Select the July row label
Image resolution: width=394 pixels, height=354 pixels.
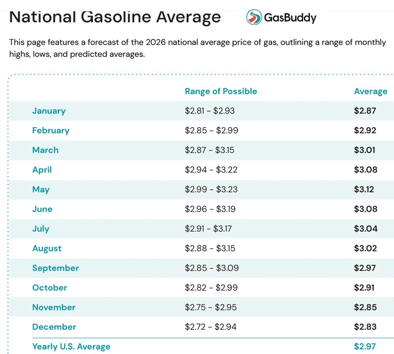click(41, 229)
